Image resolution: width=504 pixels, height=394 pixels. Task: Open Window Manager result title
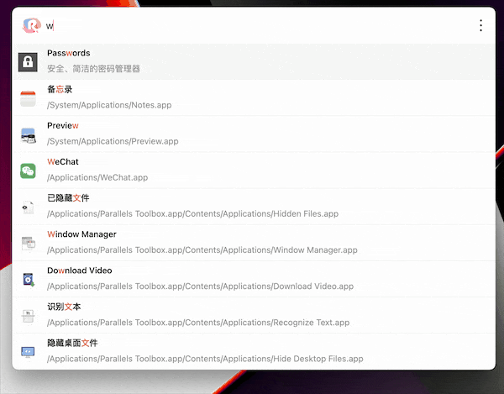(x=81, y=234)
